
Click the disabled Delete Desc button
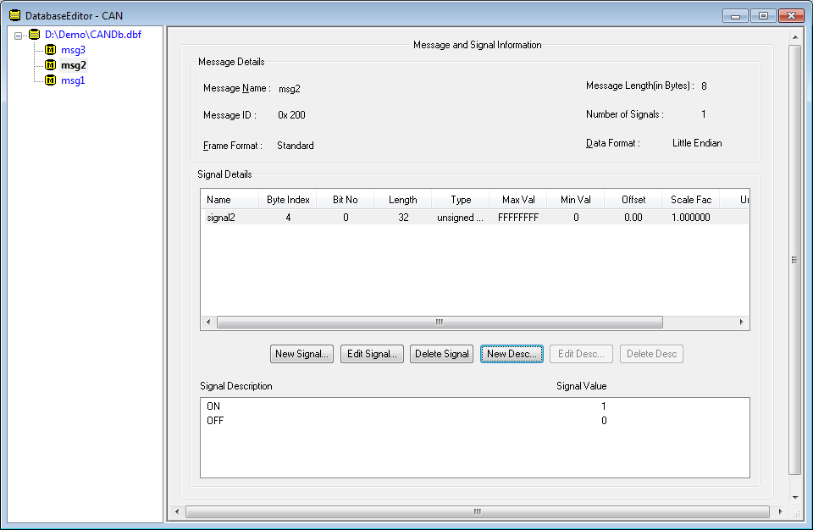(x=652, y=354)
